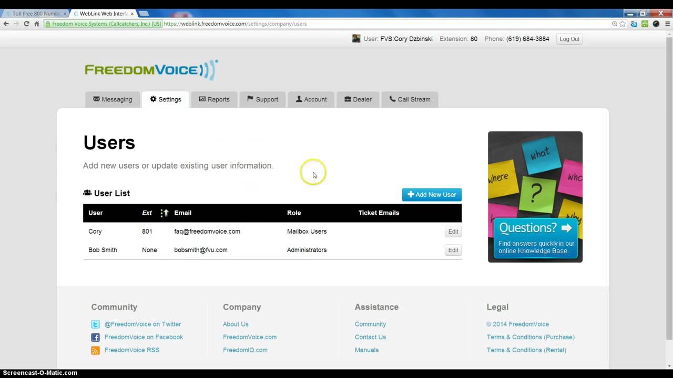
Task: Click the sort arrow icon beside Ext column
Action: 164,213
